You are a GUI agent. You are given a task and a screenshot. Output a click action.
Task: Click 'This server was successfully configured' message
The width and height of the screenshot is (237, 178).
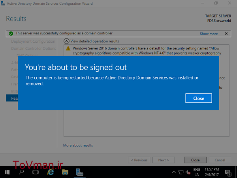click(x=64, y=33)
